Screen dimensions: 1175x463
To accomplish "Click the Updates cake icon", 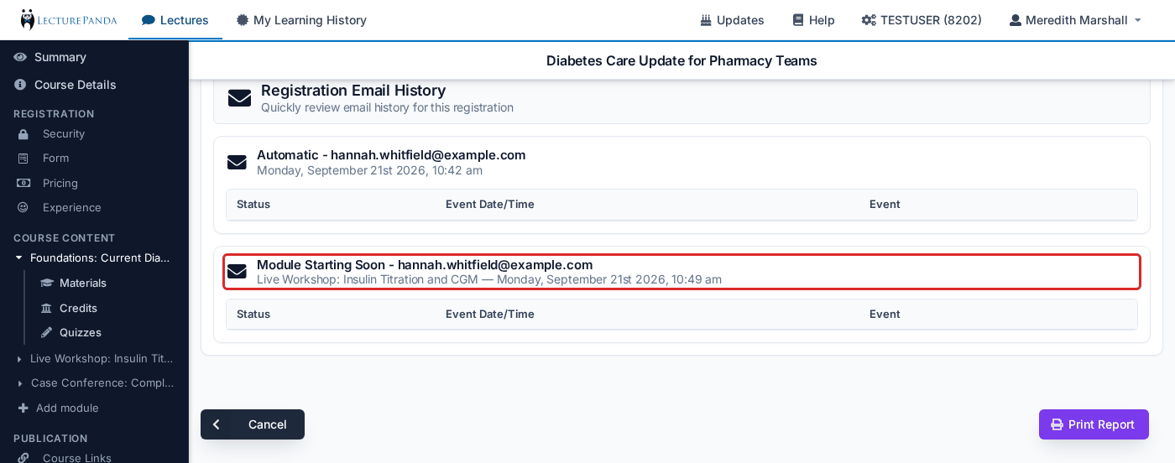I will coord(706,20).
